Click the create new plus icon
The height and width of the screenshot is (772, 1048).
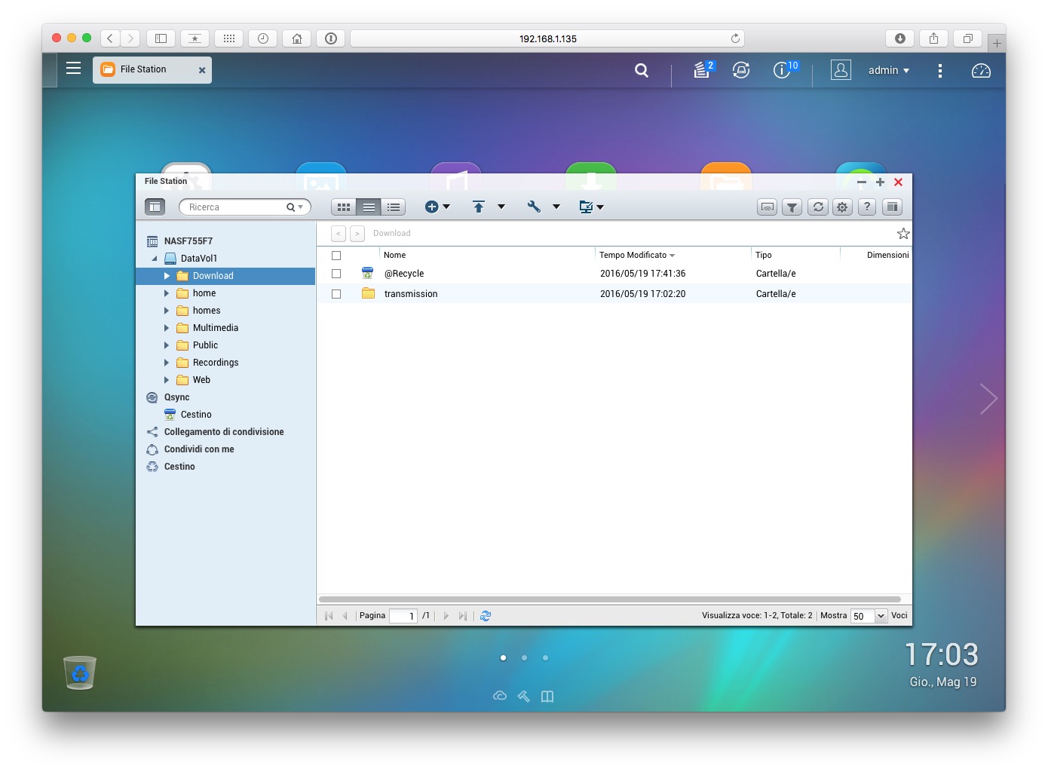point(432,207)
